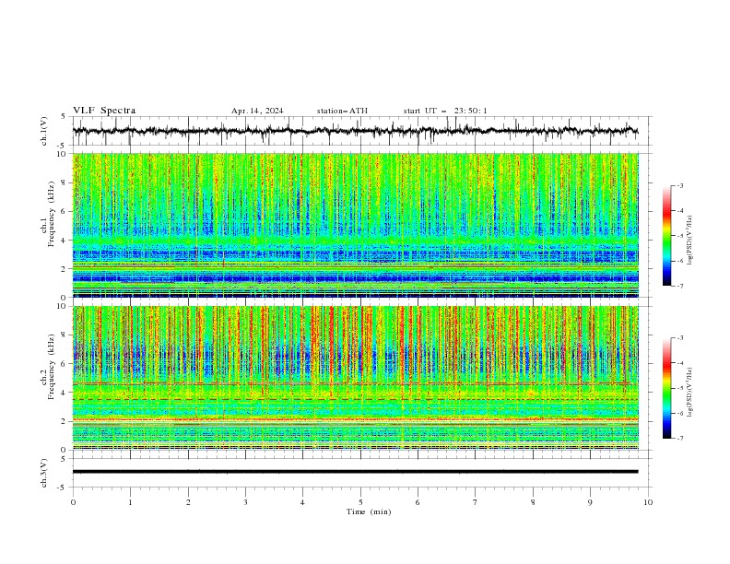Click time axis tick label '0'
This screenshot has height=564, width=730.
[73, 502]
